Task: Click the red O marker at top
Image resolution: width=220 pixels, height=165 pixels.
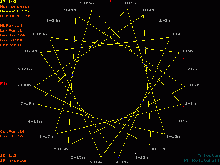Action: (x=110, y=1)
